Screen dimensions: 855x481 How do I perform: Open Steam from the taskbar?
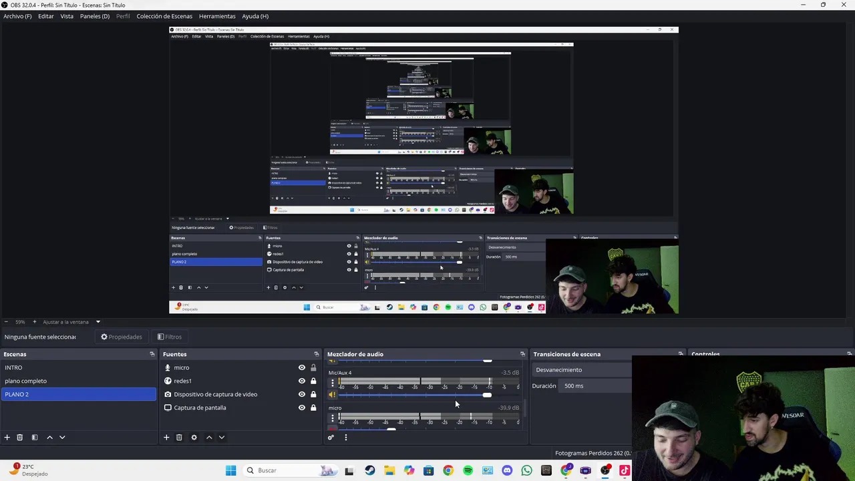(370, 470)
